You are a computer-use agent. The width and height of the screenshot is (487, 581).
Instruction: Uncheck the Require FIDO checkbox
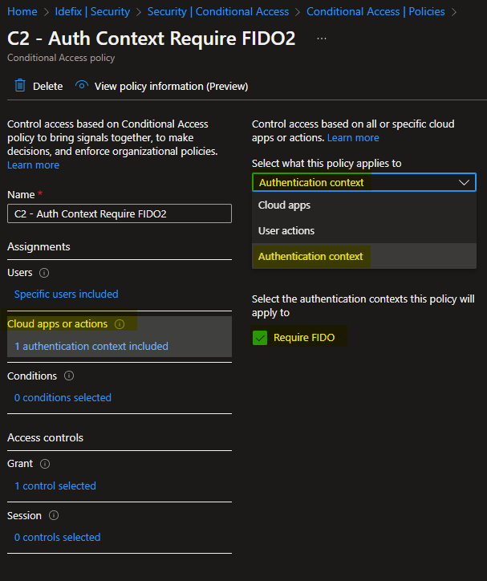[260, 338]
